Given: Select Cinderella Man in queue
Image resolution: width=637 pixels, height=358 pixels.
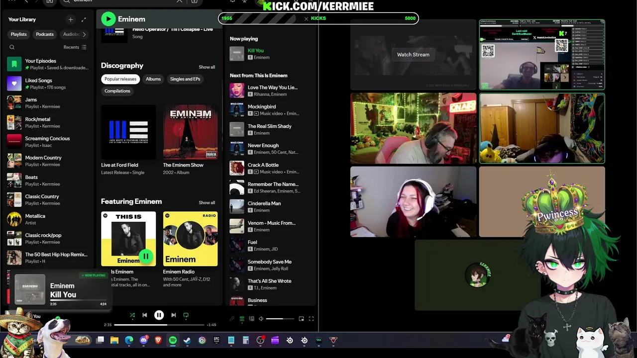Looking at the screenshot, I should [x=271, y=207].
